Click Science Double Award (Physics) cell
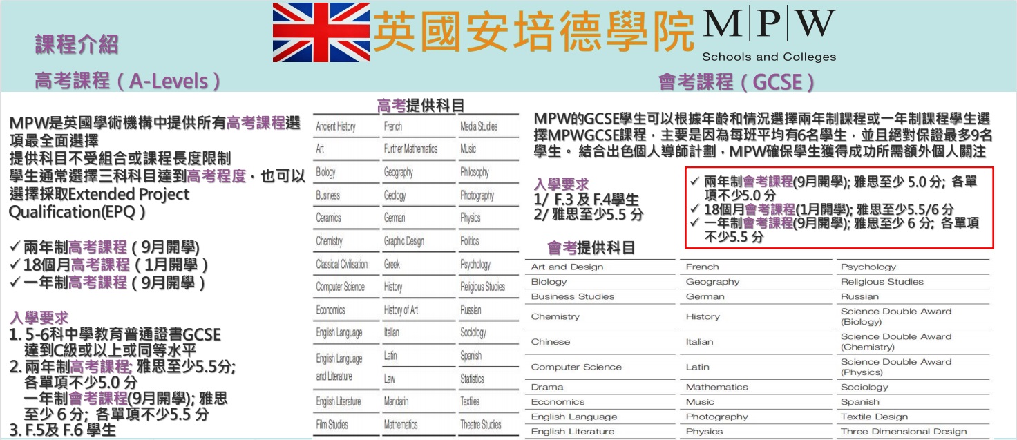This screenshot has height=440, width=1017. click(896, 367)
